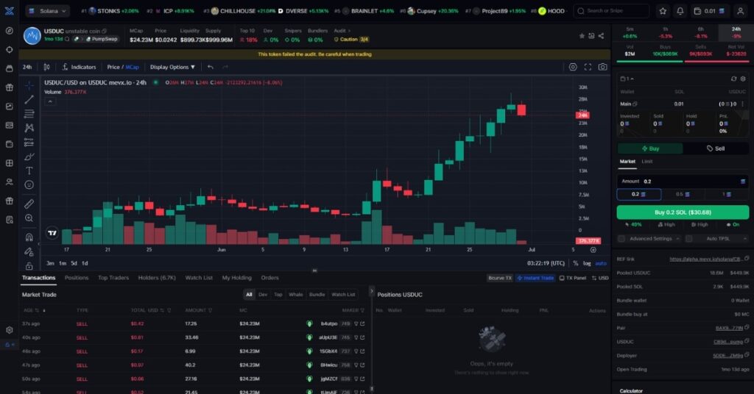Toggle the auto scale mode
Viewport: 754px width, 394px height.
(601, 263)
